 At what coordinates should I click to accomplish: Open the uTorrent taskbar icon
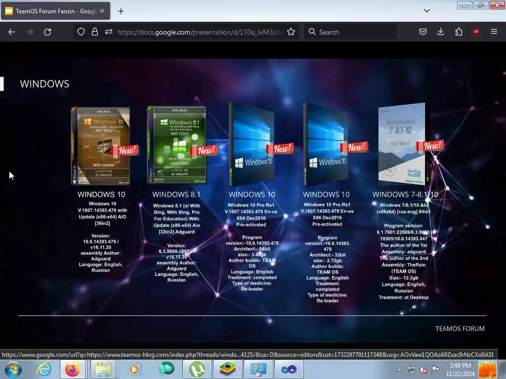pos(197,369)
